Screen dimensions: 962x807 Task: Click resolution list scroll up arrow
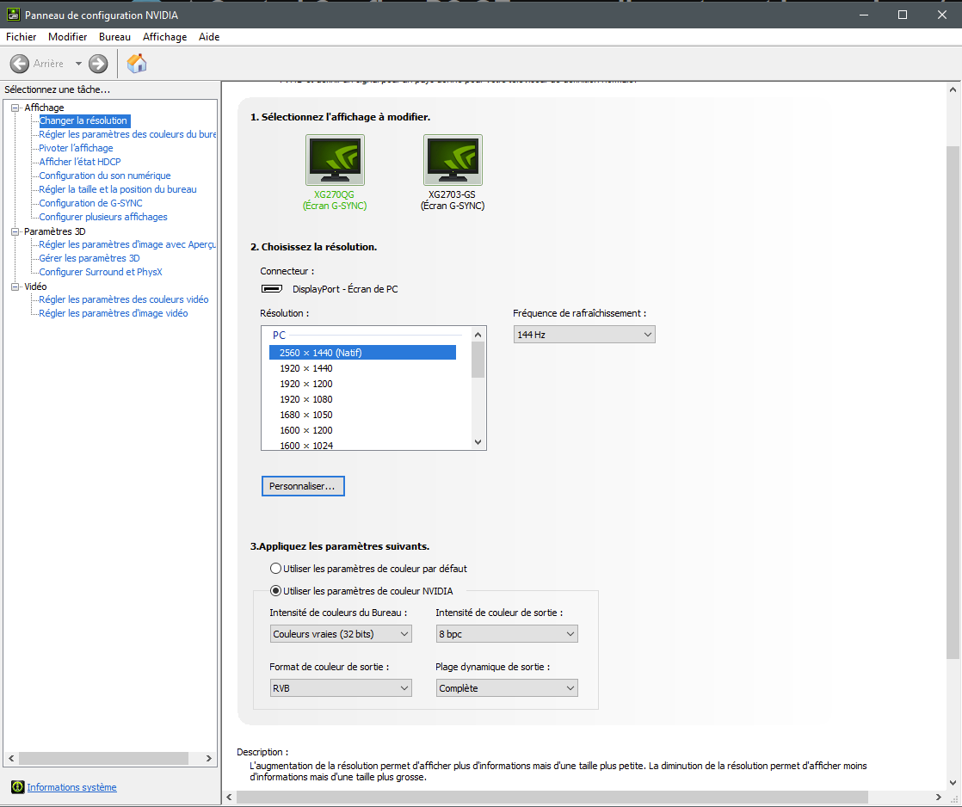[x=478, y=334]
